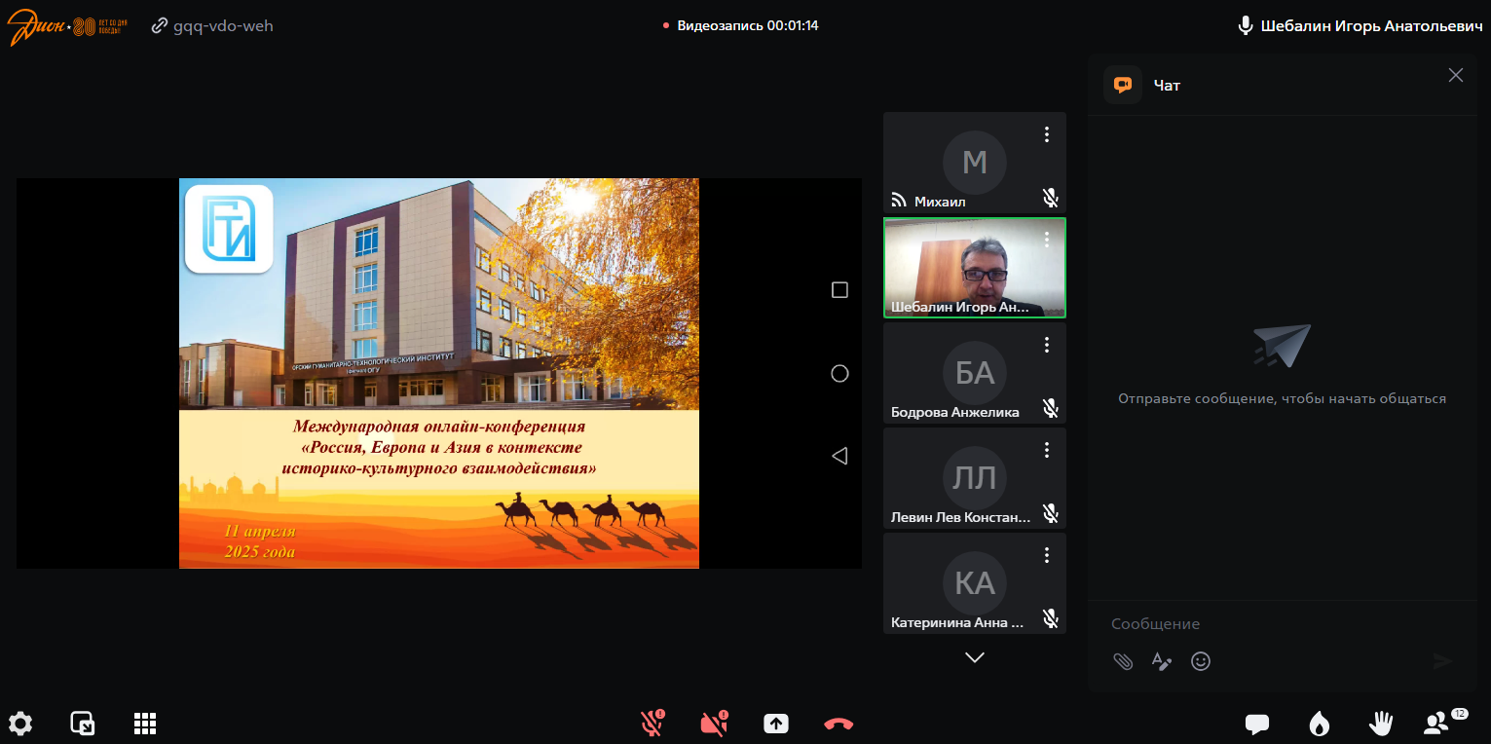Open options menu for Катеринина Анна tile
Viewport: 1491px width, 744px height.
point(1047,555)
